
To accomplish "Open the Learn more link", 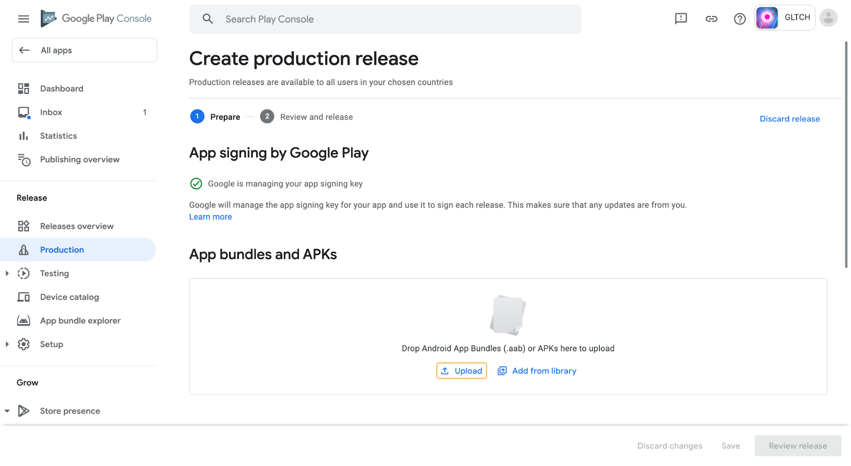I will pyautogui.click(x=210, y=217).
